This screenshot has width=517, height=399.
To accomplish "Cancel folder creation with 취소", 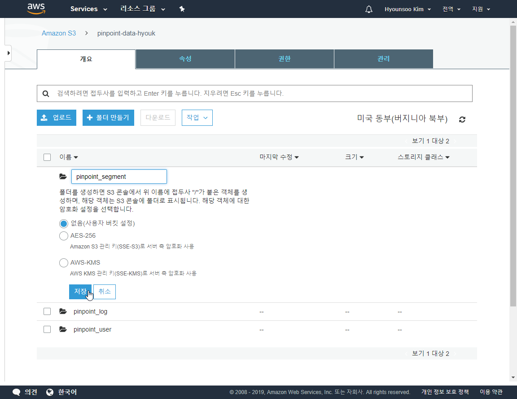I will point(105,292).
